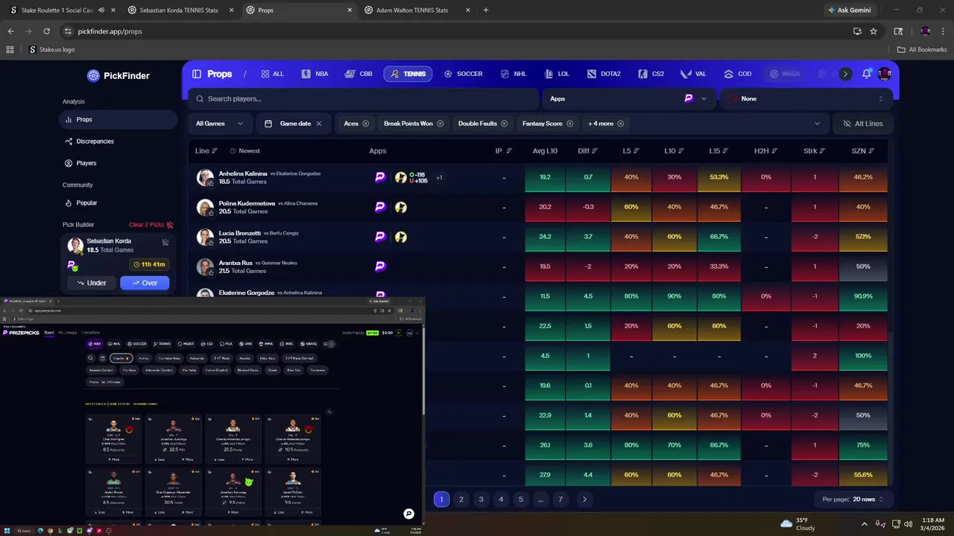
Task: Select the ALL sports tab
Action: click(x=272, y=74)
